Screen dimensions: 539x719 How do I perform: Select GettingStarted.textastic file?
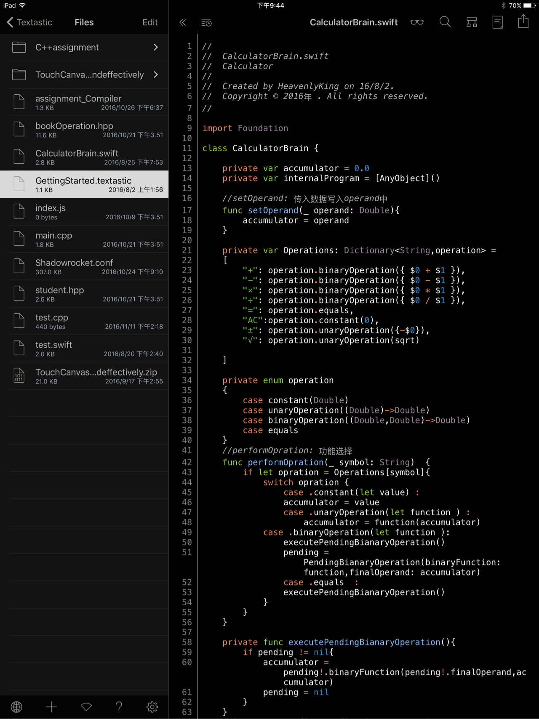pyautogui.click(x=84, y=184)
